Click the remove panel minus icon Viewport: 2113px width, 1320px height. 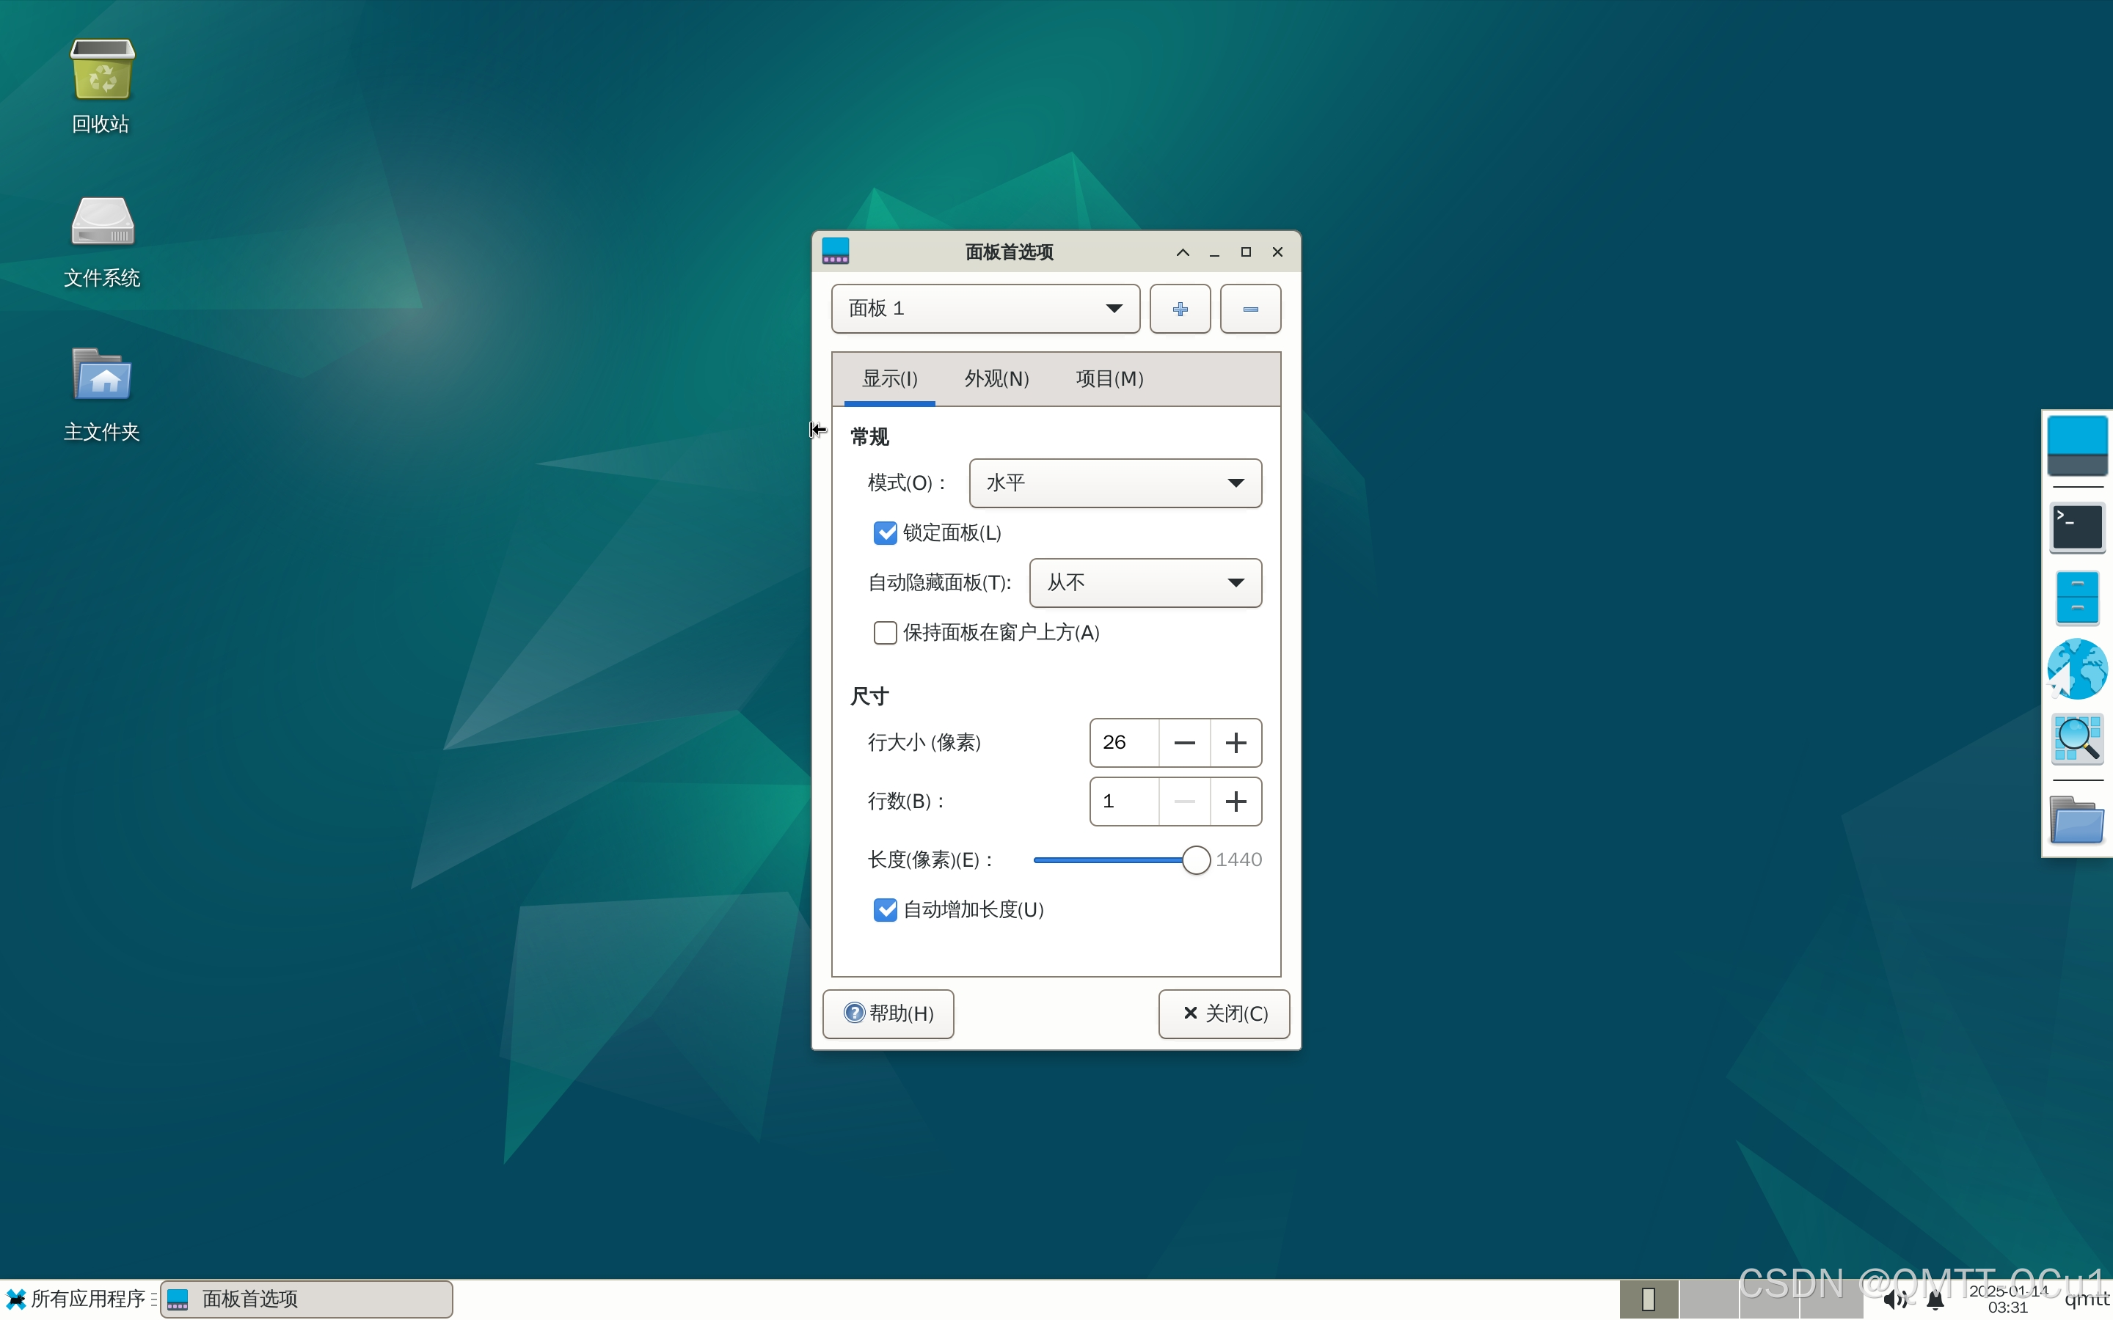click(1249, 309)
